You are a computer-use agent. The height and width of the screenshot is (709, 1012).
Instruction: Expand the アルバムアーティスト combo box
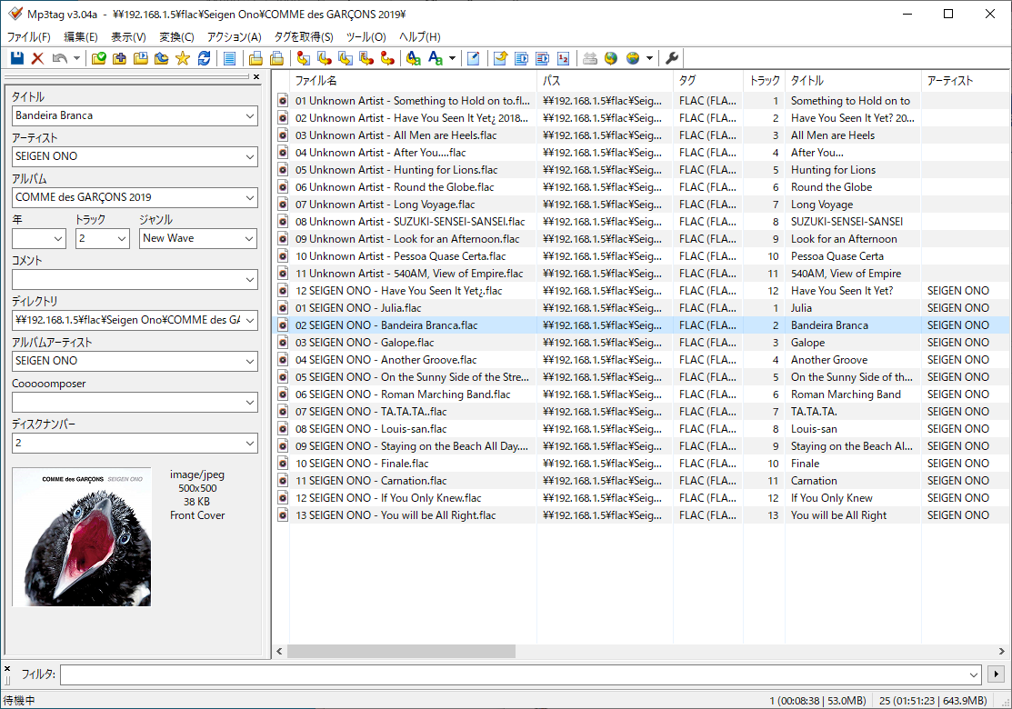(x=250, y=361)
